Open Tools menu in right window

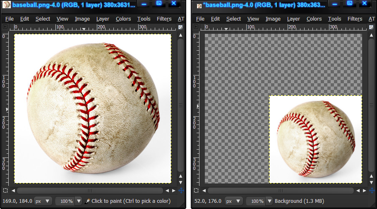(334, 19)
